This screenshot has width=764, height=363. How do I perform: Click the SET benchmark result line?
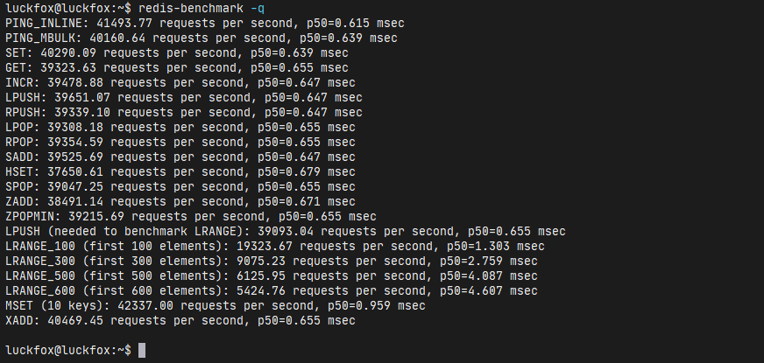177,53
